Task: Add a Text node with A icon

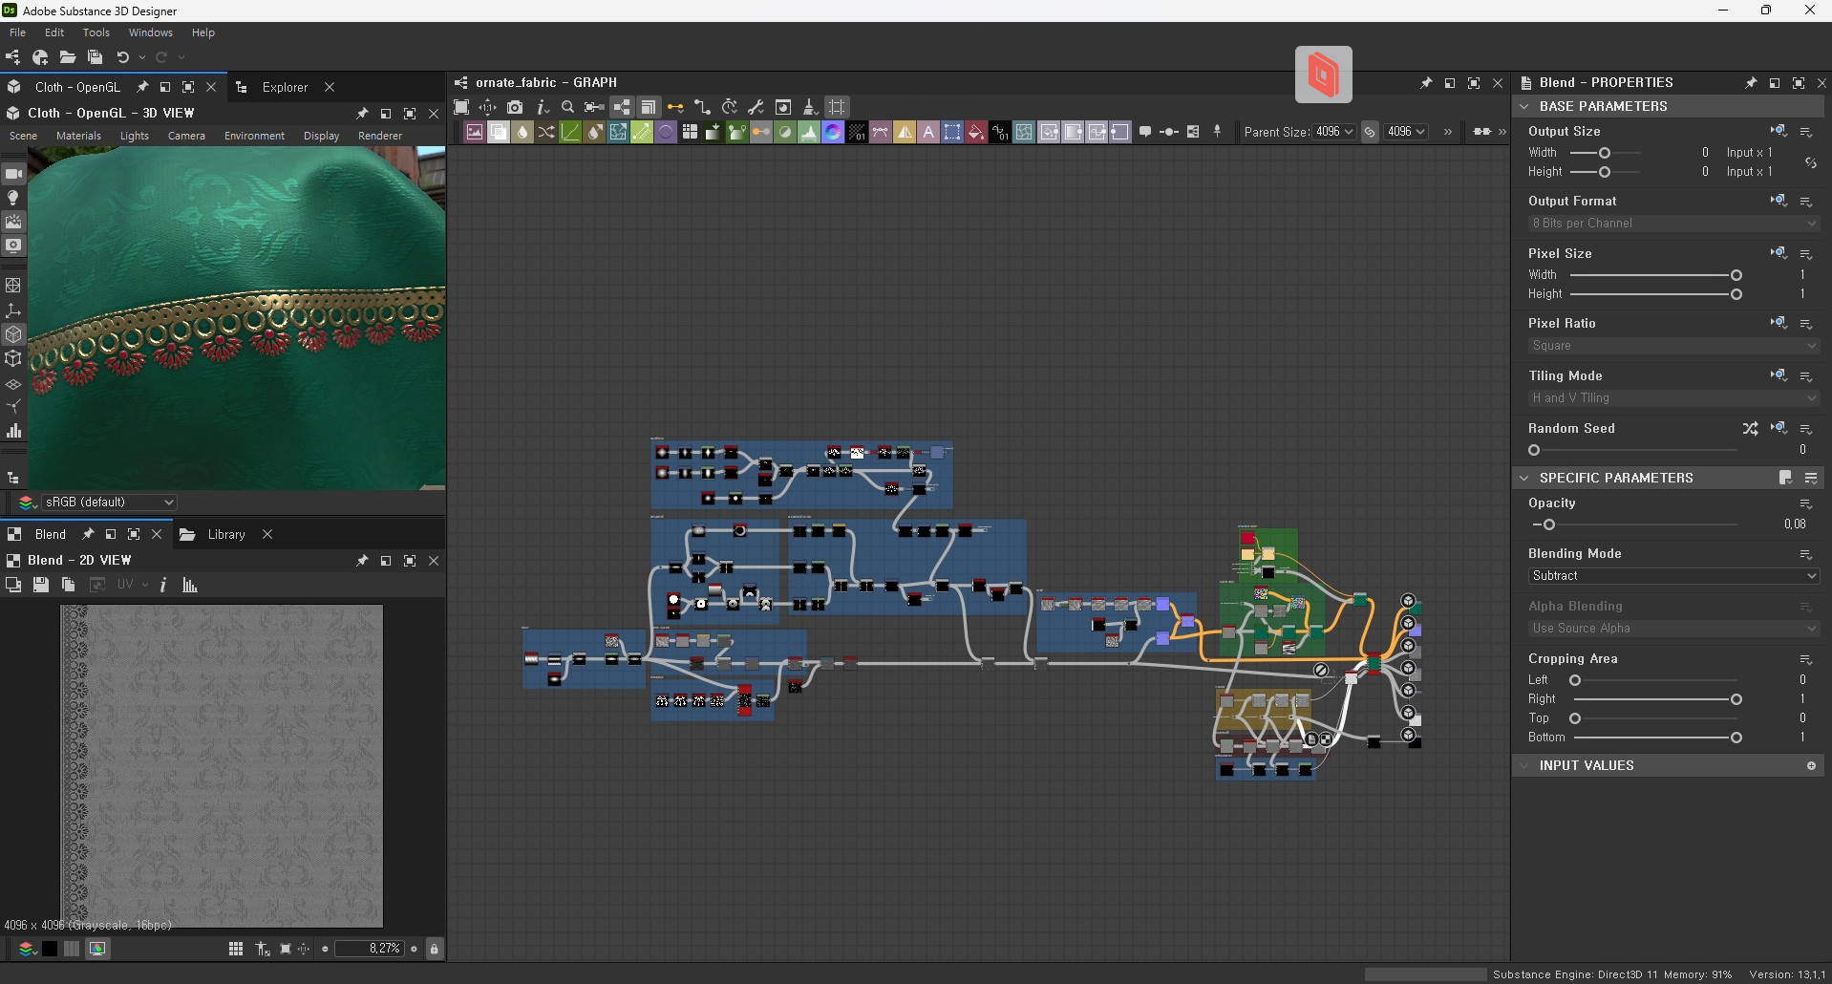Action: (x=928, y=132)
